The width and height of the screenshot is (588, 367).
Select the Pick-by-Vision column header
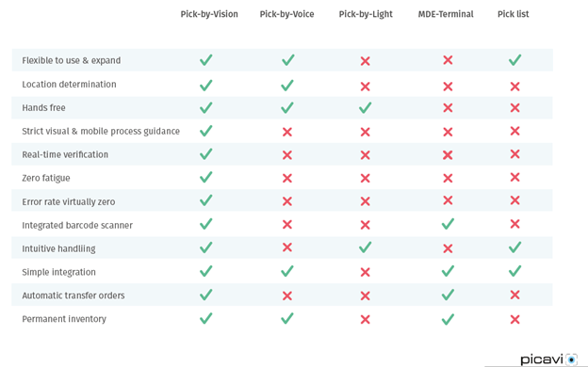pos(209,14)
